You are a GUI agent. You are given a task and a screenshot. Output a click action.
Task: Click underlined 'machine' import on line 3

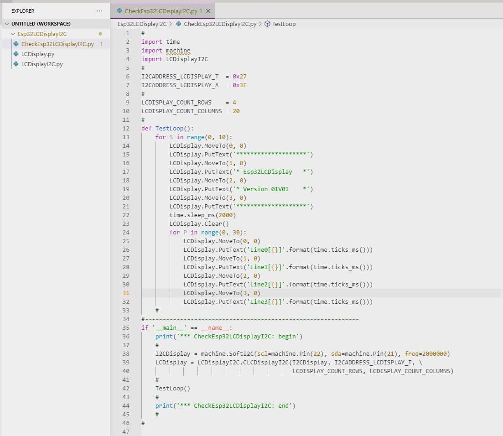click(x=178, y=51)
